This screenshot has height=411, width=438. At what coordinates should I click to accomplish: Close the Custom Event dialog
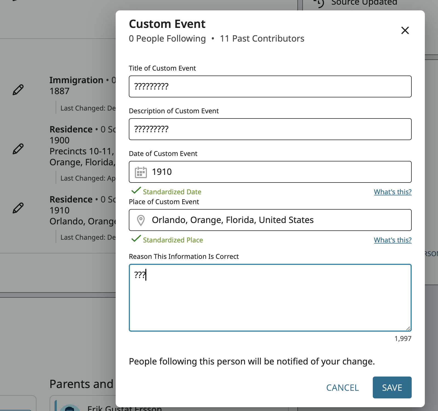405,30
